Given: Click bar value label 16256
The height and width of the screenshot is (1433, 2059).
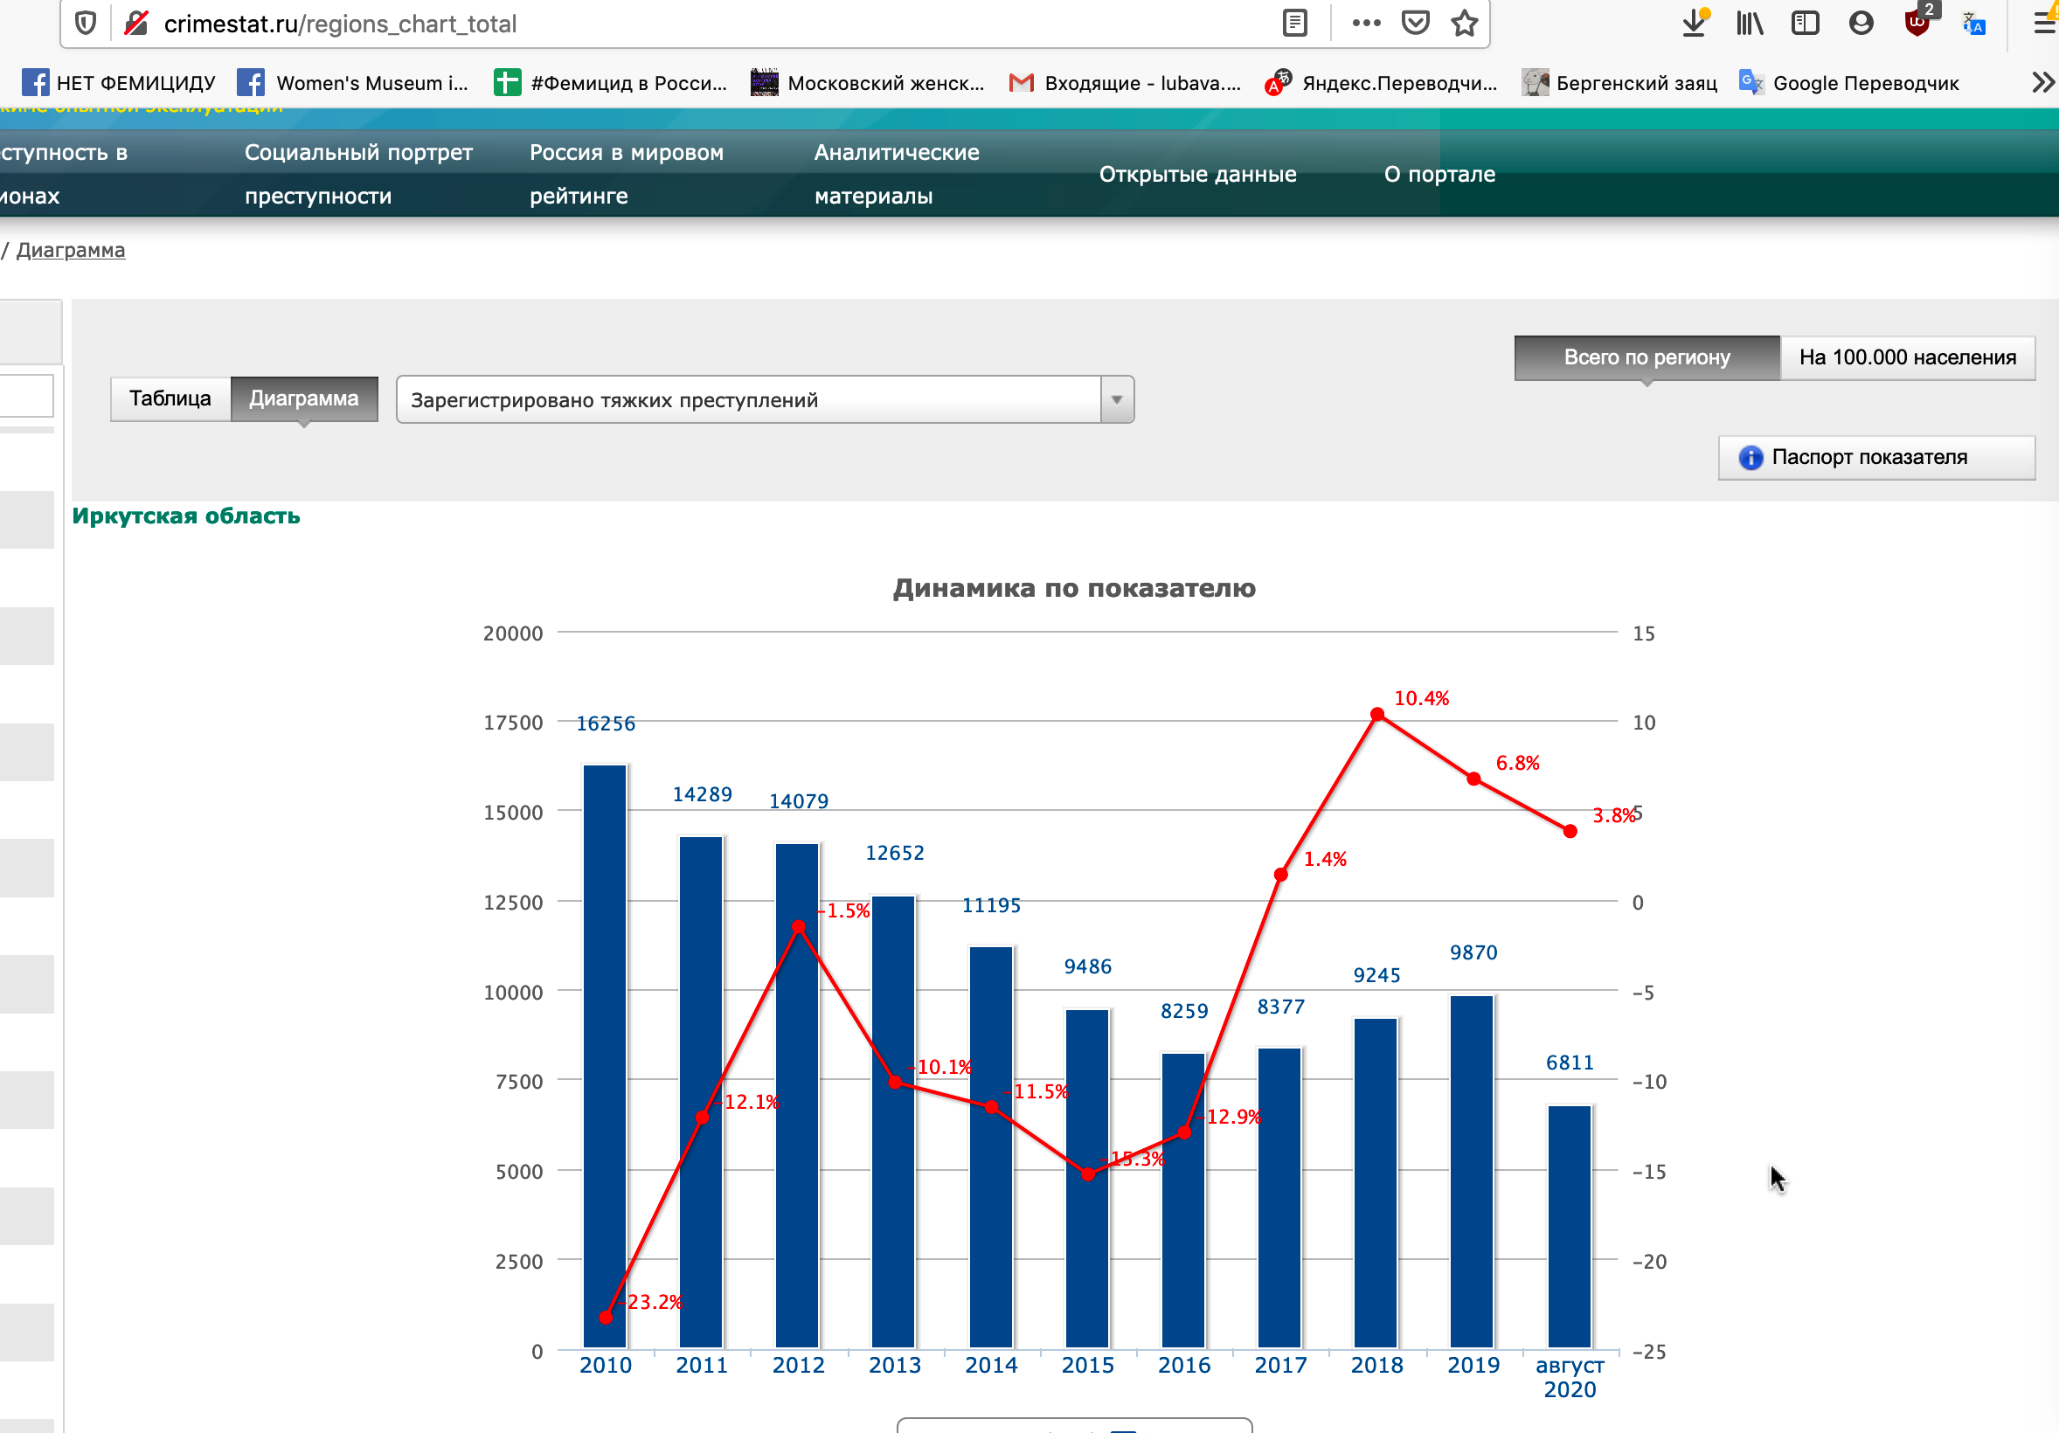Looking at the screenshot, I should [x=606, y=723].
